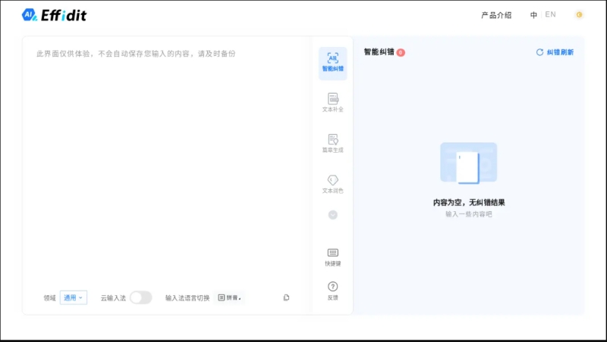Toggle the 云输入法 switch
The height and width of the screenshot is (342, 607).
[141, 297]
